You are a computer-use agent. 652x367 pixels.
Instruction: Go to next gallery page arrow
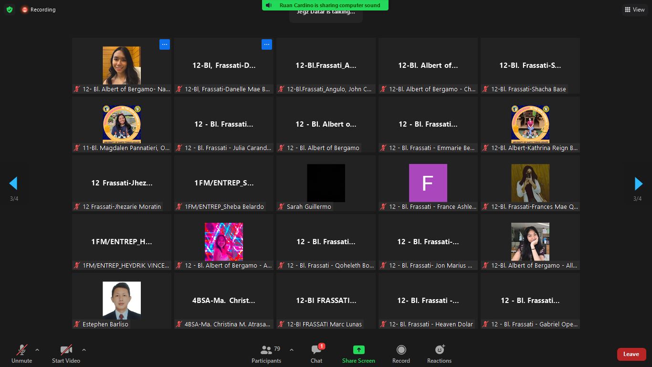pos(638,183)
